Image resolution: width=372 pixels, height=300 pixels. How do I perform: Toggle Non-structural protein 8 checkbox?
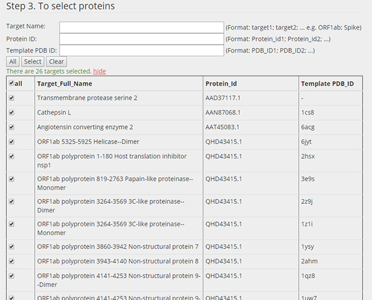pyautogui.click(x=11, y=262)
